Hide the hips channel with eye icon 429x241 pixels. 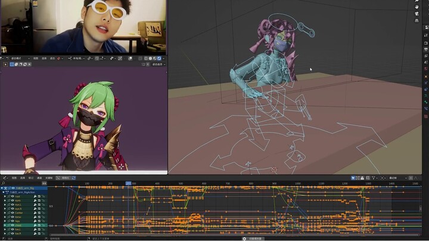point(13,221)
